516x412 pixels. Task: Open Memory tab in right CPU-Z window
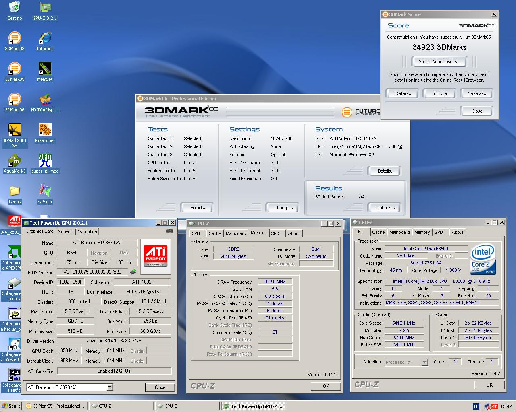[422, 232]
